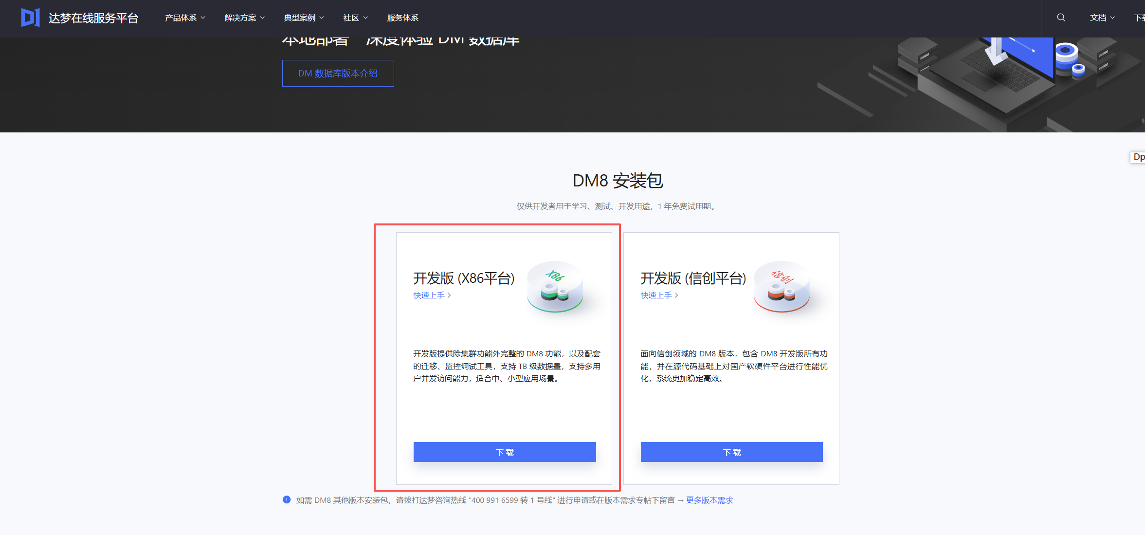Open the 更多版本需求 link
1145x535 pixels.
[709, 500]
